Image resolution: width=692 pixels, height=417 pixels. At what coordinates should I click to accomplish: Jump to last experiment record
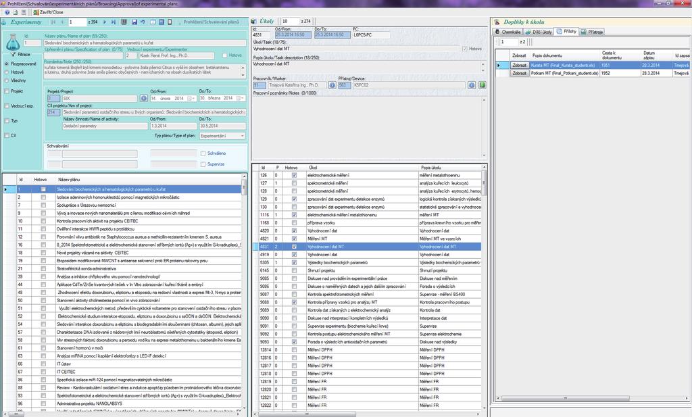point(113,22)
